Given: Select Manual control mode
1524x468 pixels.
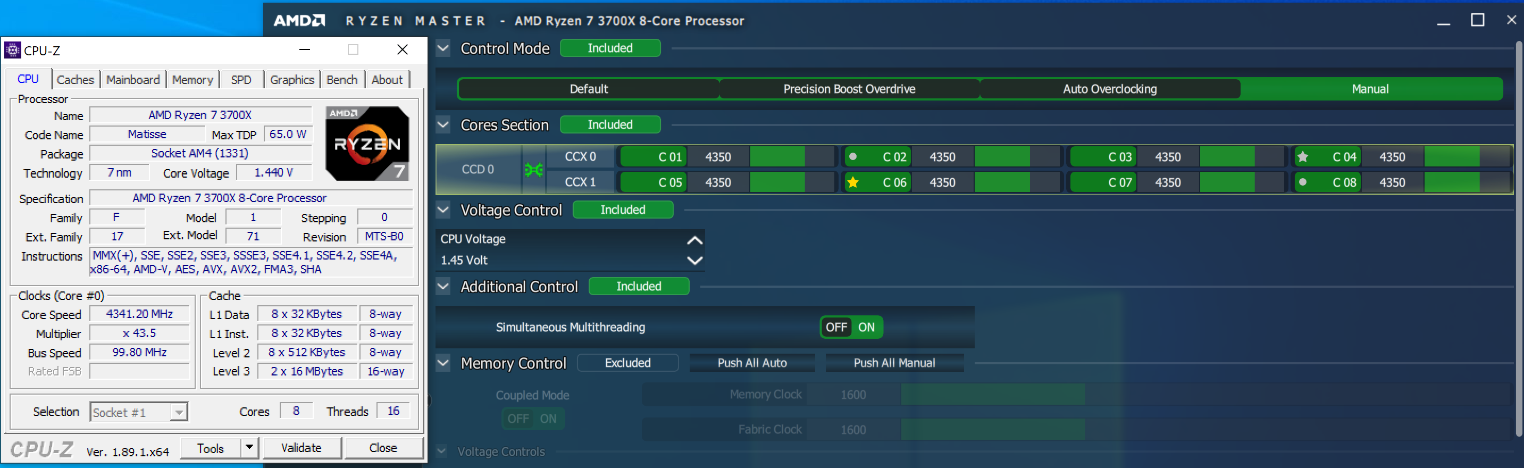Looking at the screenshot, I should 1370,89.
